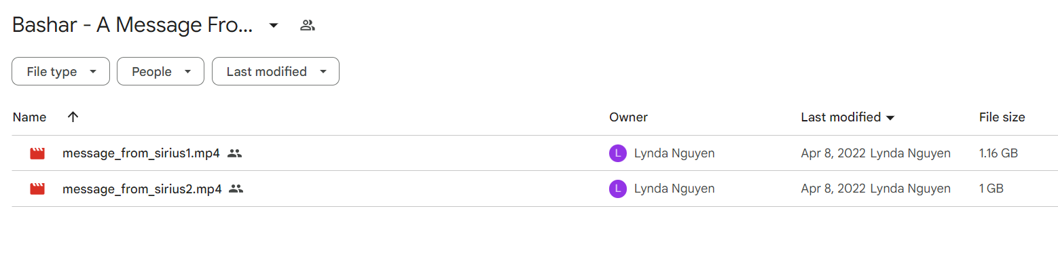Click Lynda Nguyen avatar in first row
1058x253 pixels.
(617, 153)
